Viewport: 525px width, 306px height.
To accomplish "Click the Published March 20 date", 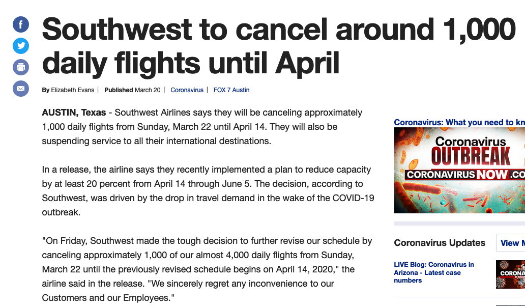I will 132,90.
